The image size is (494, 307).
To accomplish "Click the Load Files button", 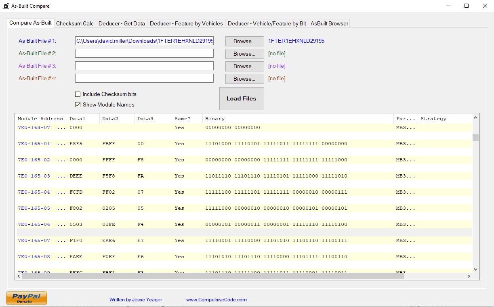I will 242,98.
